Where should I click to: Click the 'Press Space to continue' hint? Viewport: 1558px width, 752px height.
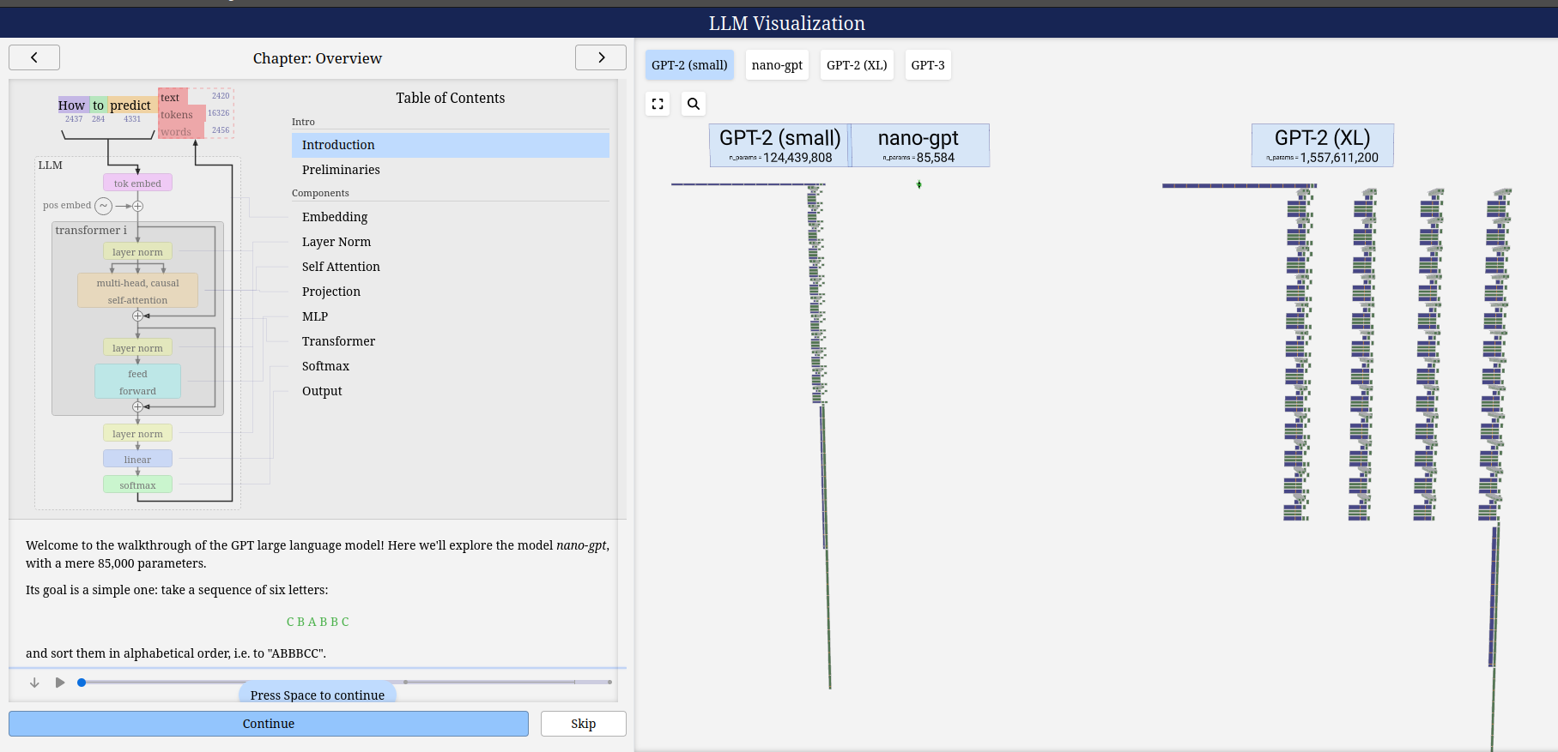(x=318, y=694)
